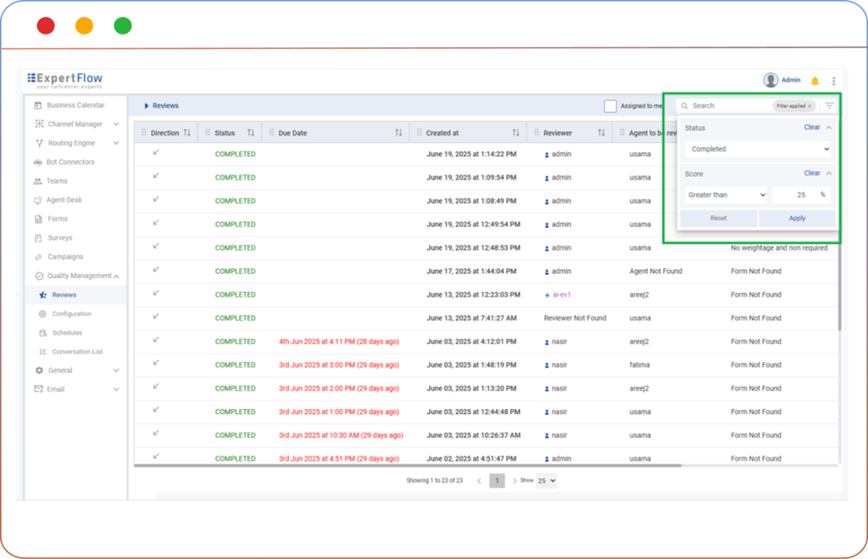Click the filter funnel icon beside search
This screenshot has width=868, height=559.
829,106
